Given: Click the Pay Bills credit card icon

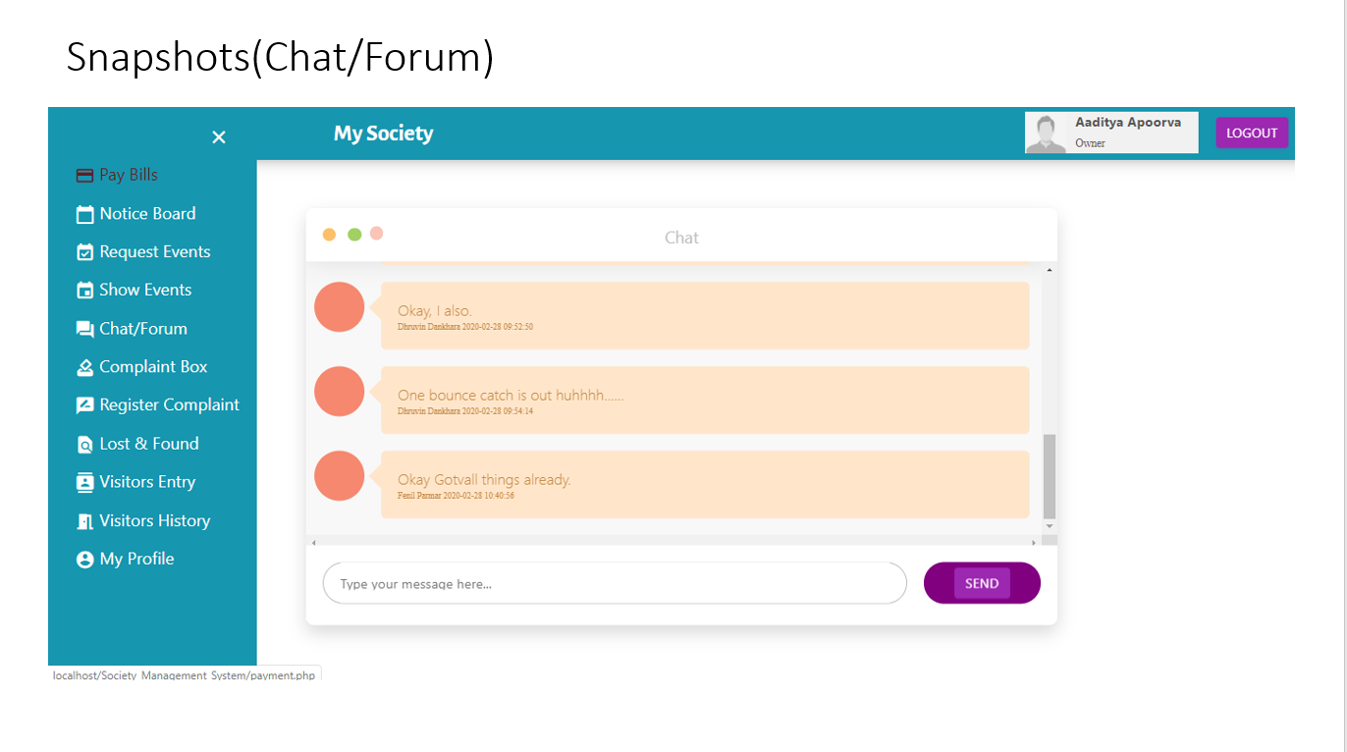Looking at the screenshot, I should 84,176.
